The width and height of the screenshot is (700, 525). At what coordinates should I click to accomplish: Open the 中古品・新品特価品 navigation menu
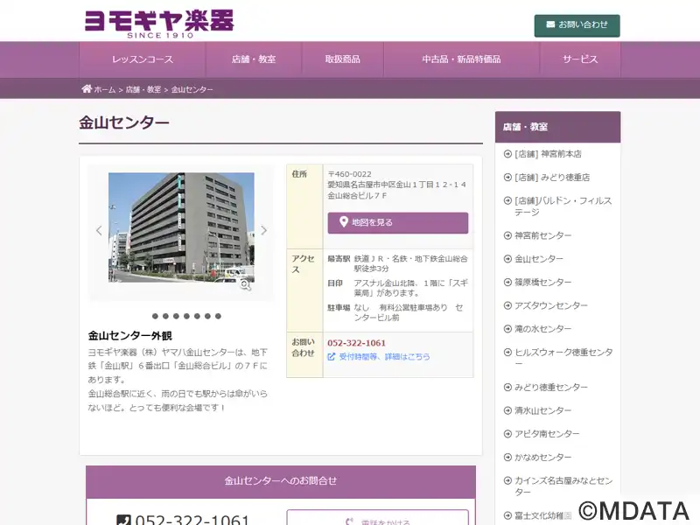click(x=461, y=59)
